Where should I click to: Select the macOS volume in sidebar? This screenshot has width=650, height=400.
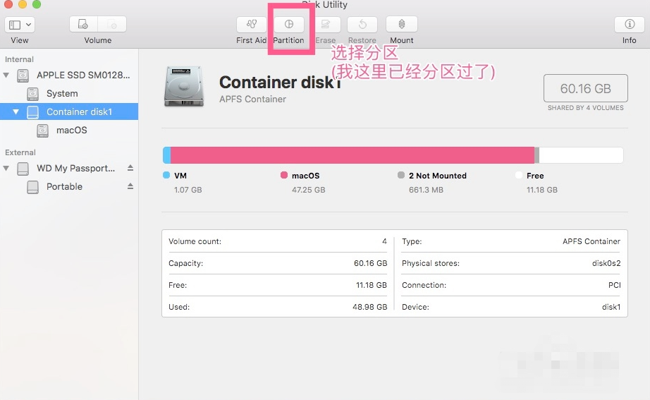tap(71, 131)
